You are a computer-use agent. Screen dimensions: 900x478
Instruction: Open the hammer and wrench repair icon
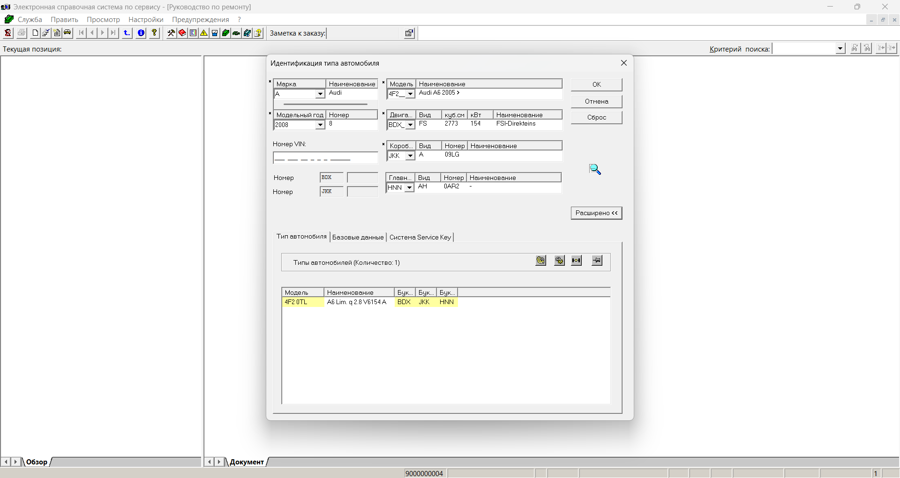pyautogui.click(x=171, y=33)
